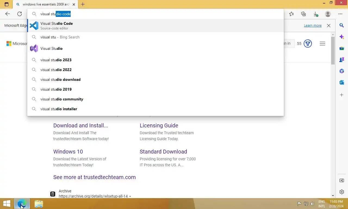The height and width of the screenshot is (209, 348).
Task: Open the user profile avatar
Action: [x=328, y=14]
